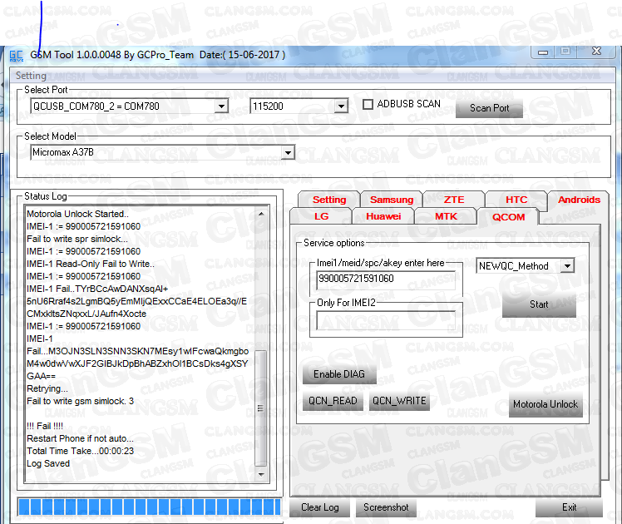Screen dimensions: 622x524
Task: Click the status log scroll down arrow
Action: 261,474
